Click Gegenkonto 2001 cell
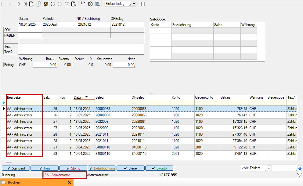The image size is (303, 186). point(207,147)
